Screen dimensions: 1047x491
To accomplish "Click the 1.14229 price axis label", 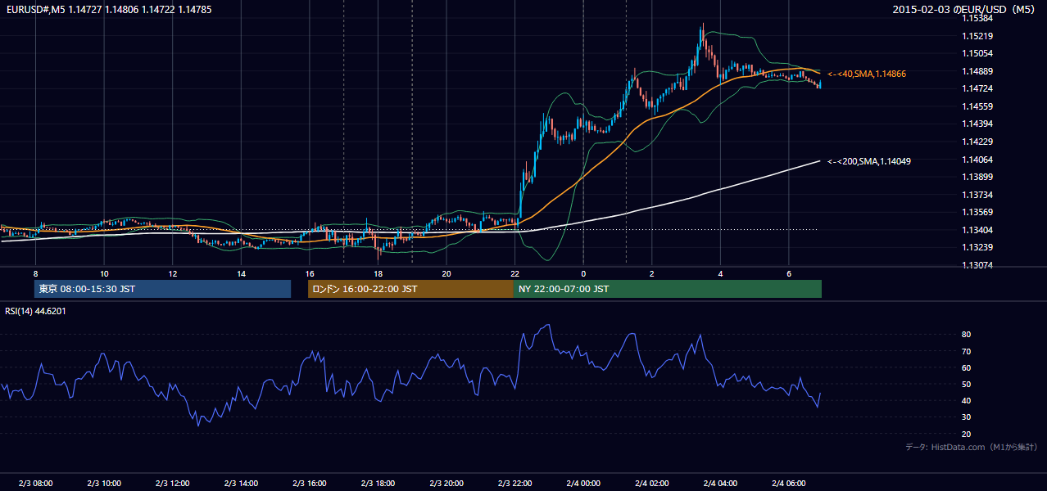I will pos(977,142).
